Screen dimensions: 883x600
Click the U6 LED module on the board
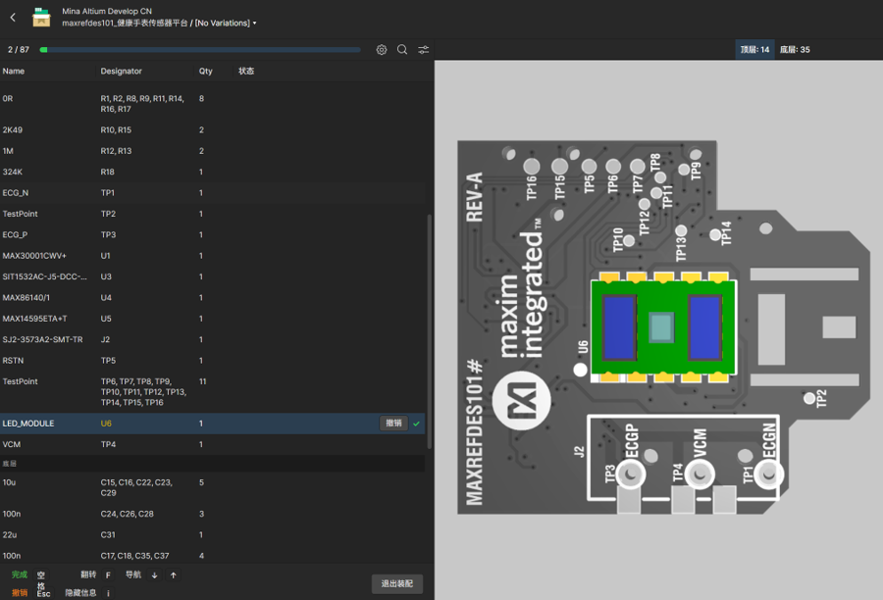click(x=663, y=327)
